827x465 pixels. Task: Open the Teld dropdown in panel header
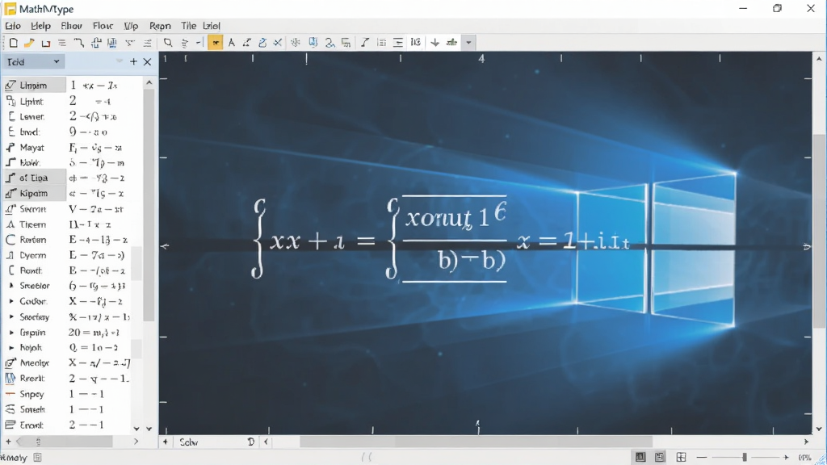(x=34, y=62)
